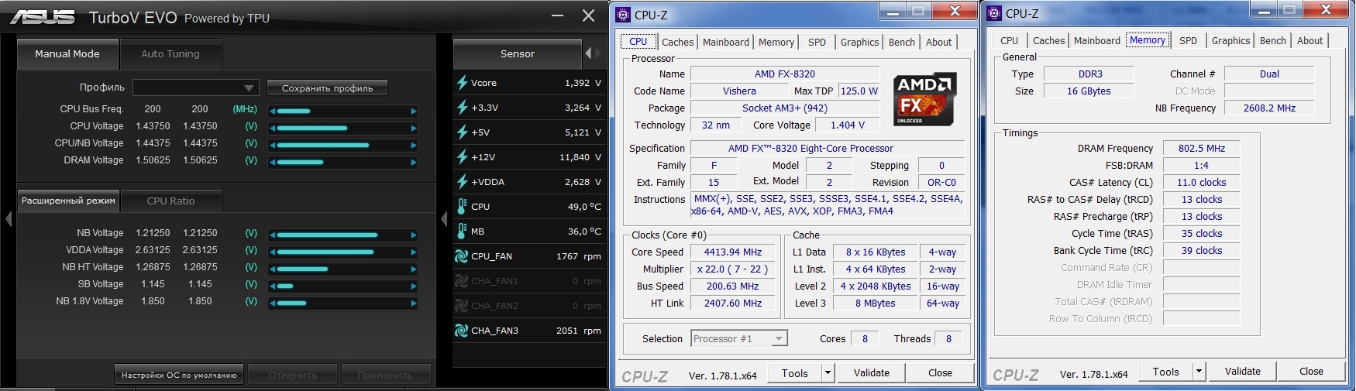Click the DRAM Frequency 802.5 MHz field
Screen dimensions: 1356x391
(x=1202, y=149)
